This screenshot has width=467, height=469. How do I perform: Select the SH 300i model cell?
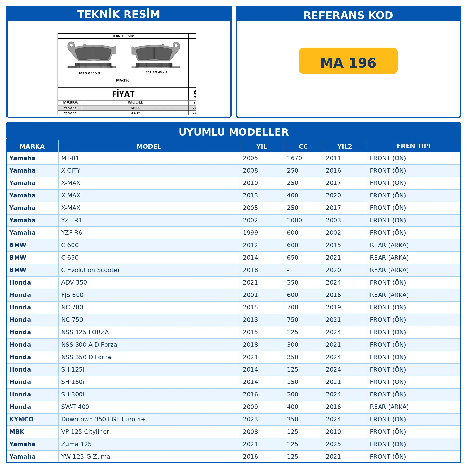(149, 394)
